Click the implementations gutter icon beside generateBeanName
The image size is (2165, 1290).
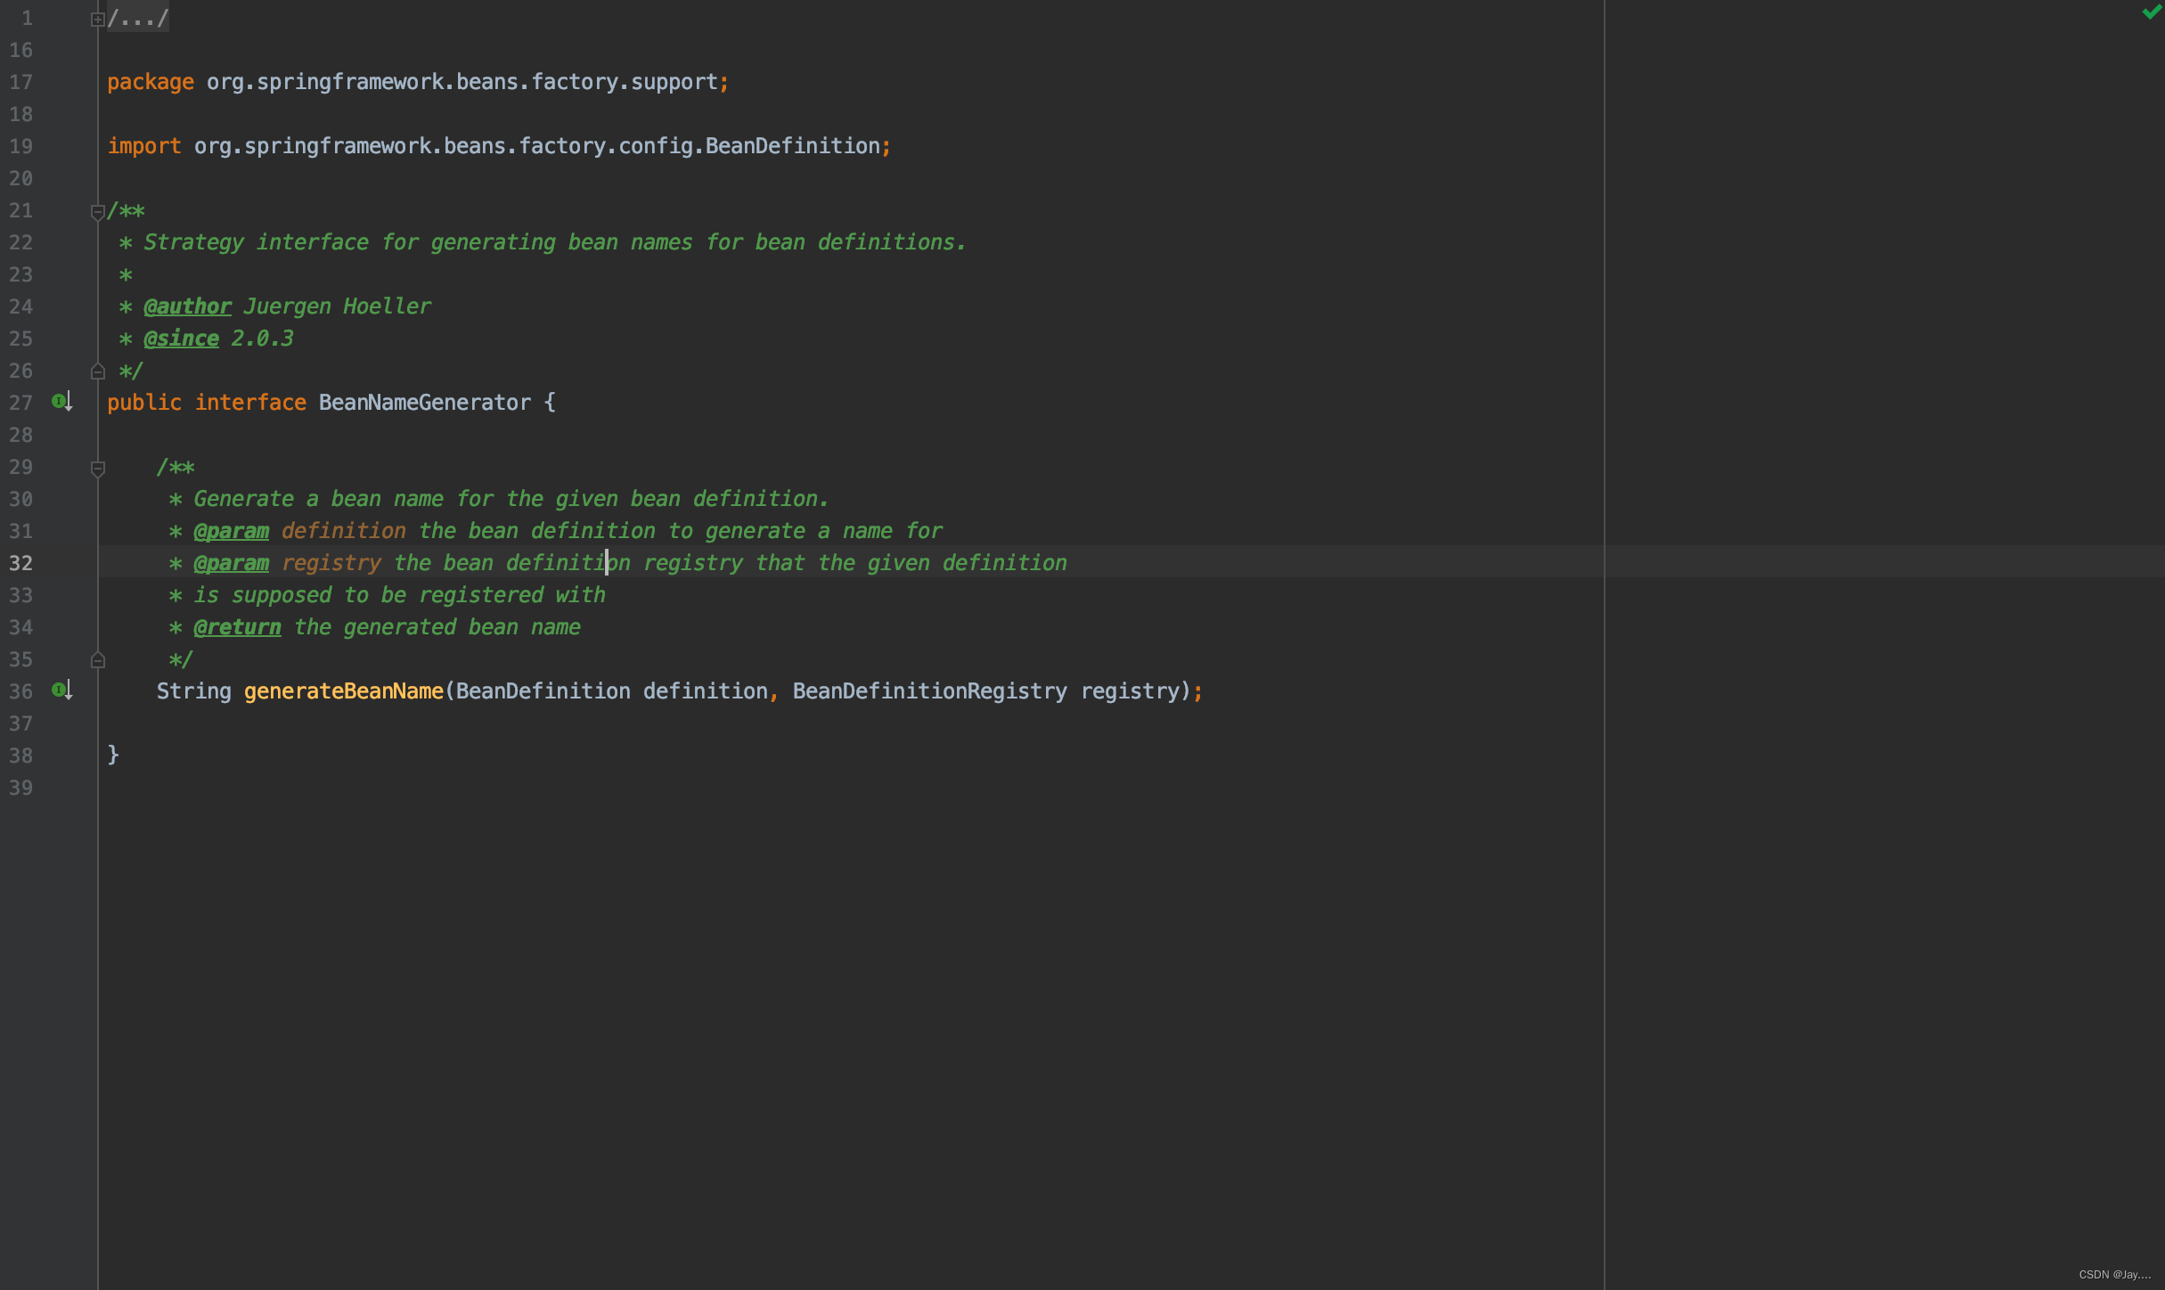pos(61,690)
